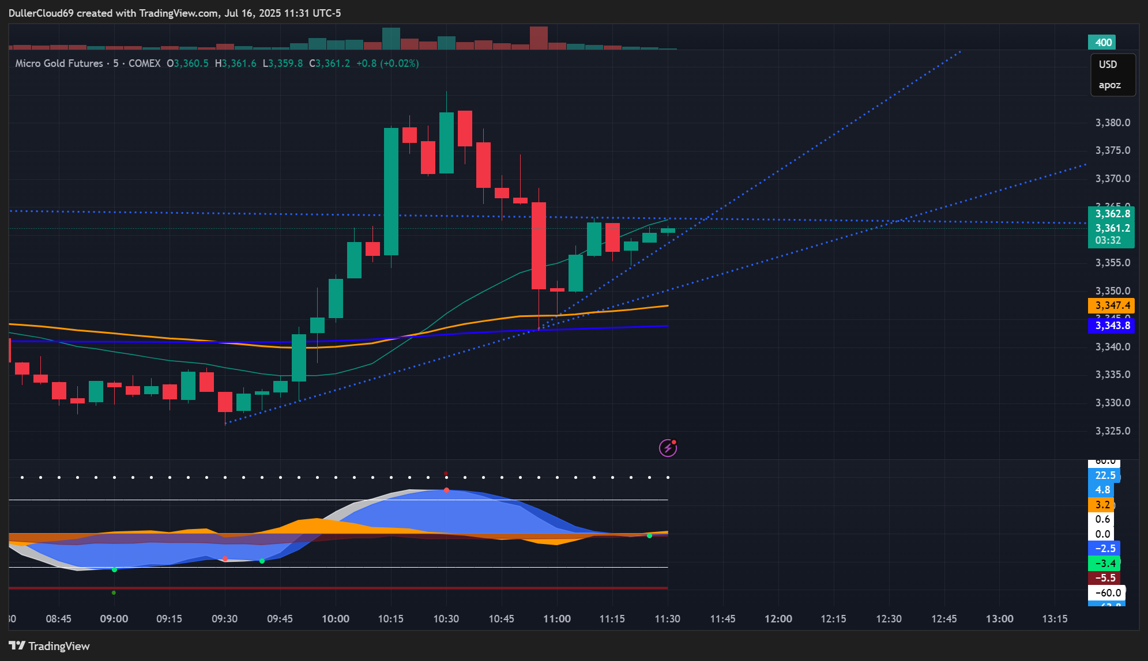Click the green oscillator signal dot near 11:30
Image resolution: width=1148 pixels, height=661 pixels.
(649, 536)
